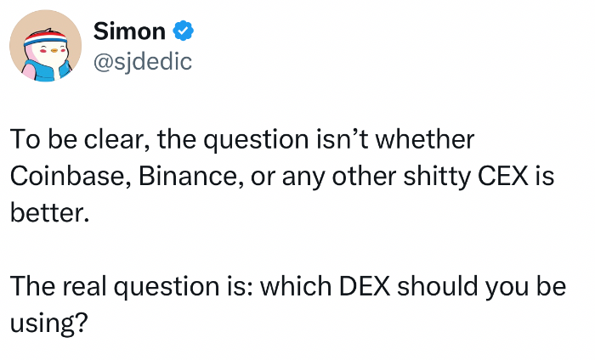Click the blue verified checkmark badge
This screenshot has height=360, width=595.
(x=184, y=31)
